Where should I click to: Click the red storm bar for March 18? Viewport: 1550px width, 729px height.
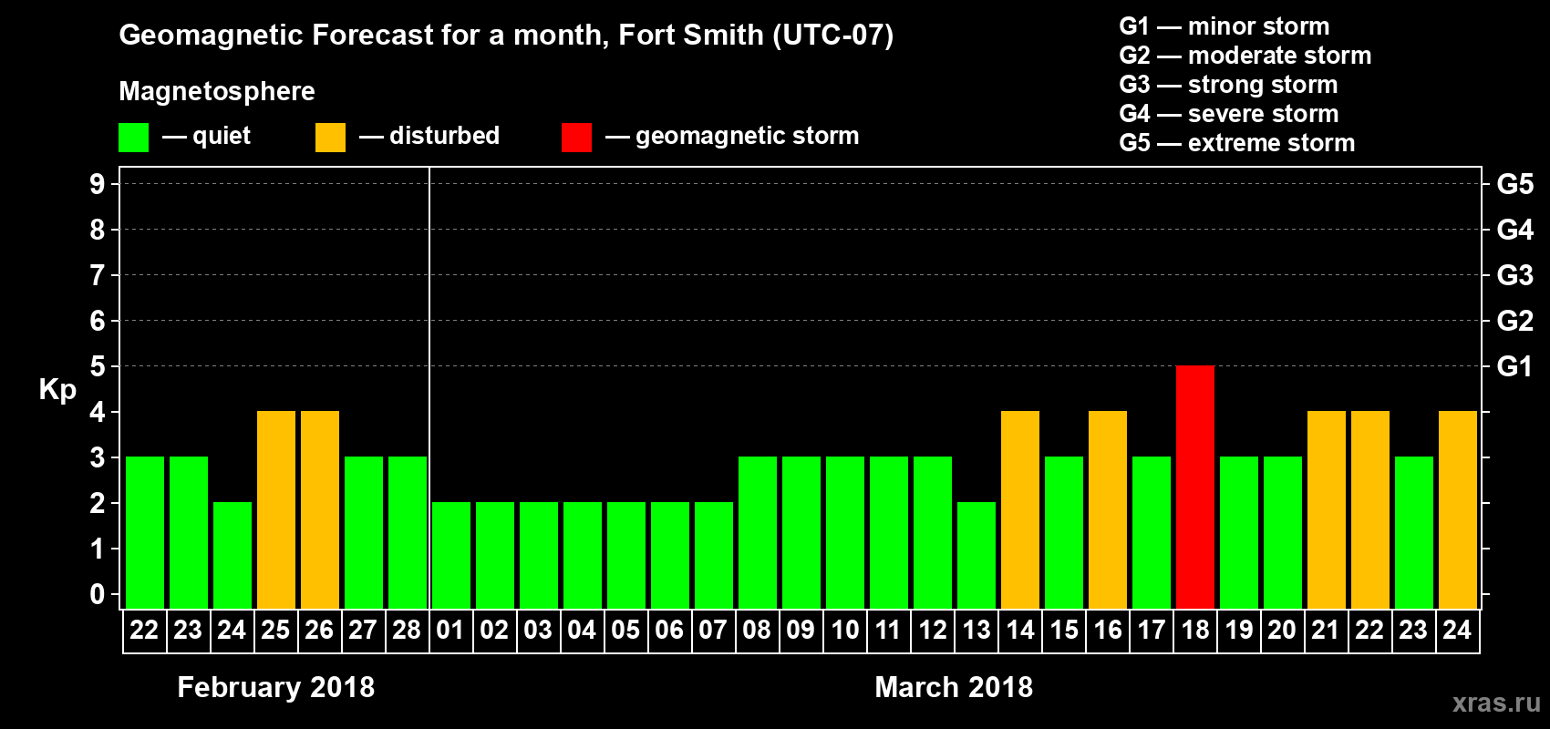[x=1194, y=487]
